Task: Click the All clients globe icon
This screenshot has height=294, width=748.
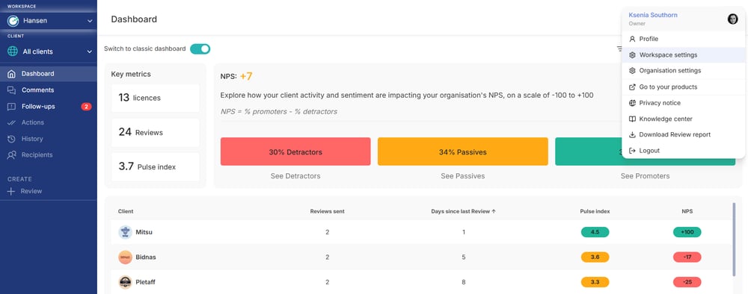Action: coord(13,51)
